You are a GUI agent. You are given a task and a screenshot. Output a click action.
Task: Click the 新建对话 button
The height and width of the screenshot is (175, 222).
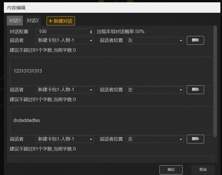click(61, 21)
